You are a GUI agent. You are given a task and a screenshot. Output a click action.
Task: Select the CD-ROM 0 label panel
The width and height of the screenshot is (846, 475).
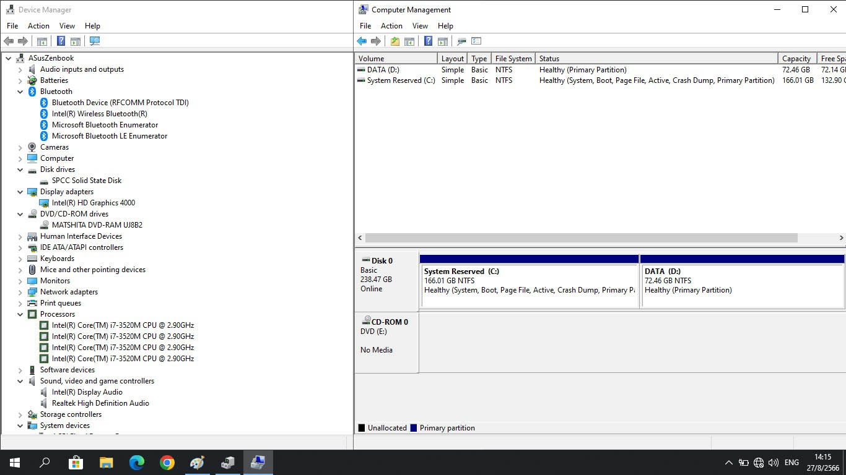pos(386,342)
